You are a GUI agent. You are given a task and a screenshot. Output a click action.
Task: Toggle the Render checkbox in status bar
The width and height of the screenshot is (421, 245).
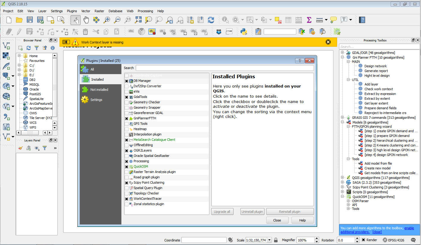pyautogui.click(x=364, y=240)
